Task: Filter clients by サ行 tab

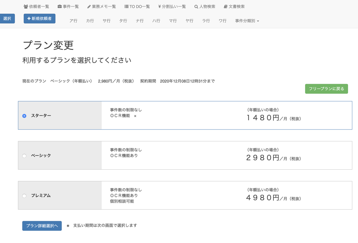Action: coord(106,21)
